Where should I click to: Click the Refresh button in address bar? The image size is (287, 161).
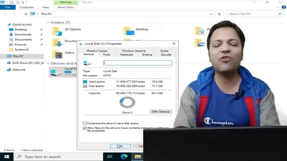click(219, 14)
